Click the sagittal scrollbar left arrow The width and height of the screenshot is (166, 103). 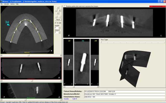1,100
